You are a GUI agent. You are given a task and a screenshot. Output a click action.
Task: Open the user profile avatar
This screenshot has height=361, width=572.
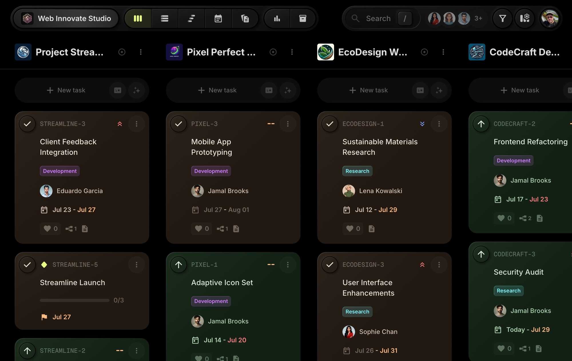549,19
